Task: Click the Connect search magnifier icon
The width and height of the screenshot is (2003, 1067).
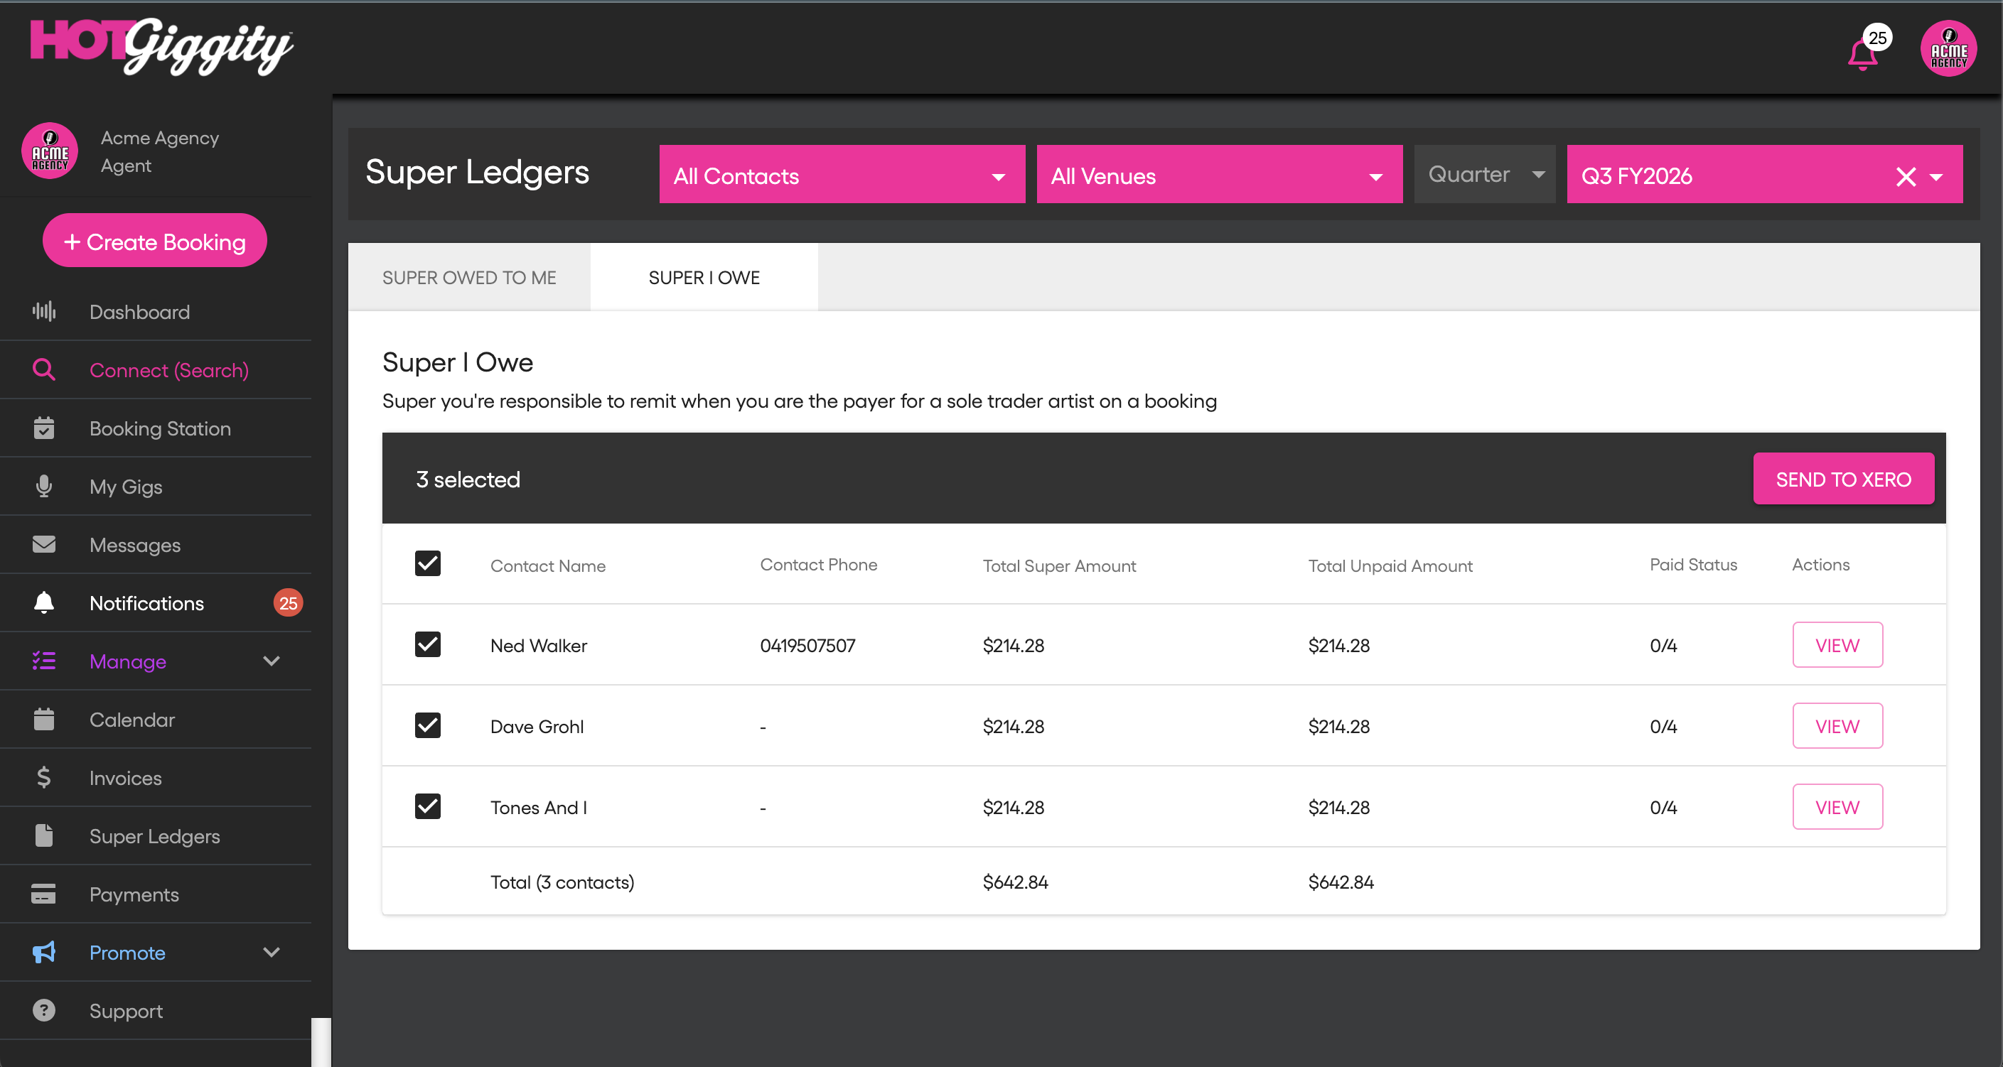Action: pos(43,370)
